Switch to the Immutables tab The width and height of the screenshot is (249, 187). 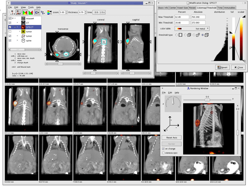[229, 8]
